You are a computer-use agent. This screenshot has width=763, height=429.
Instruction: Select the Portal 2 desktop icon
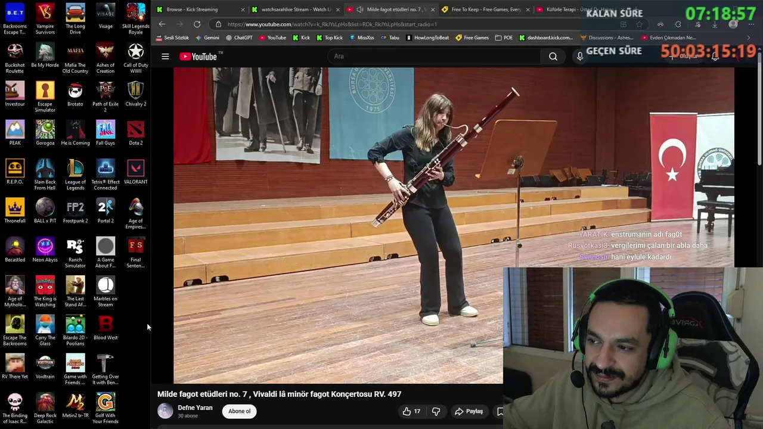pyautogui.click(x=106, y=211)
